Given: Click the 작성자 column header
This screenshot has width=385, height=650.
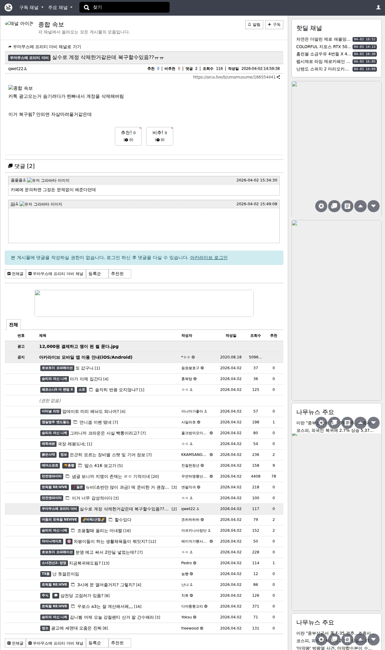Looking at the screenshot, I should coord(187,336).
